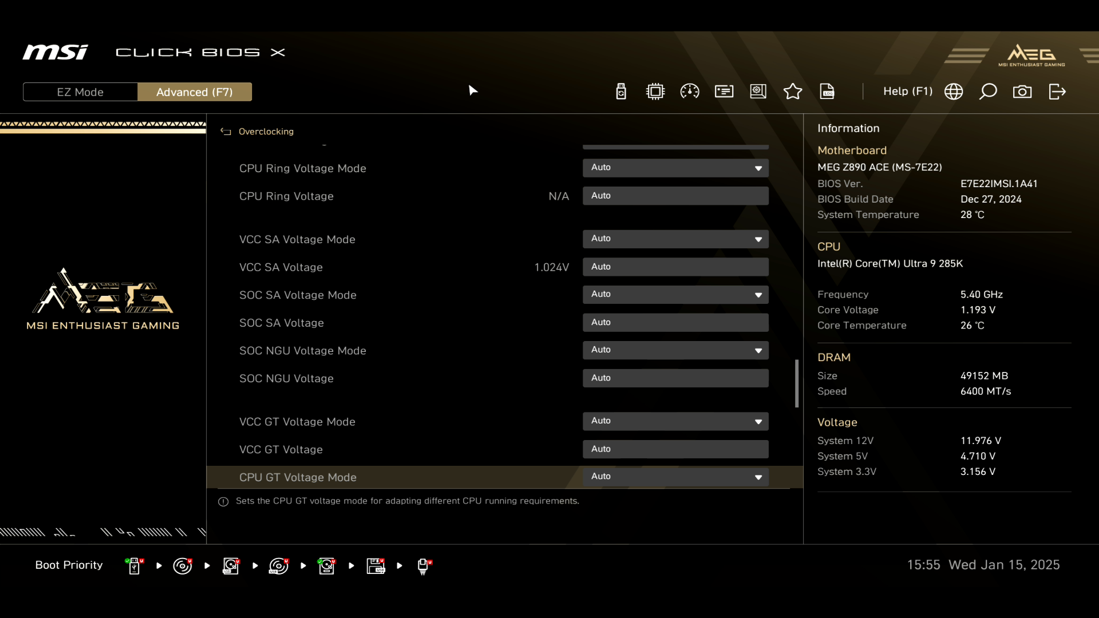Select Advanced (F7) mode
Image resolution: width=1099 pixels, height=618 pixels.
pyautogui.click(x=195, y=92)
